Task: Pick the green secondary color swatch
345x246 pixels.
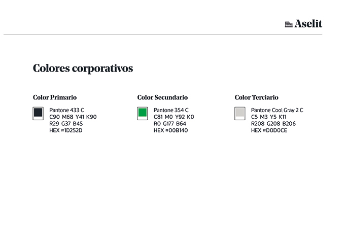Action: pyautogui.click(x=143, y=113)
